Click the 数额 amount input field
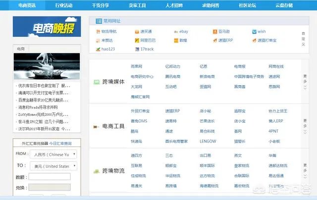The height and width of the screenshot is (200, 317). point(49,177)
